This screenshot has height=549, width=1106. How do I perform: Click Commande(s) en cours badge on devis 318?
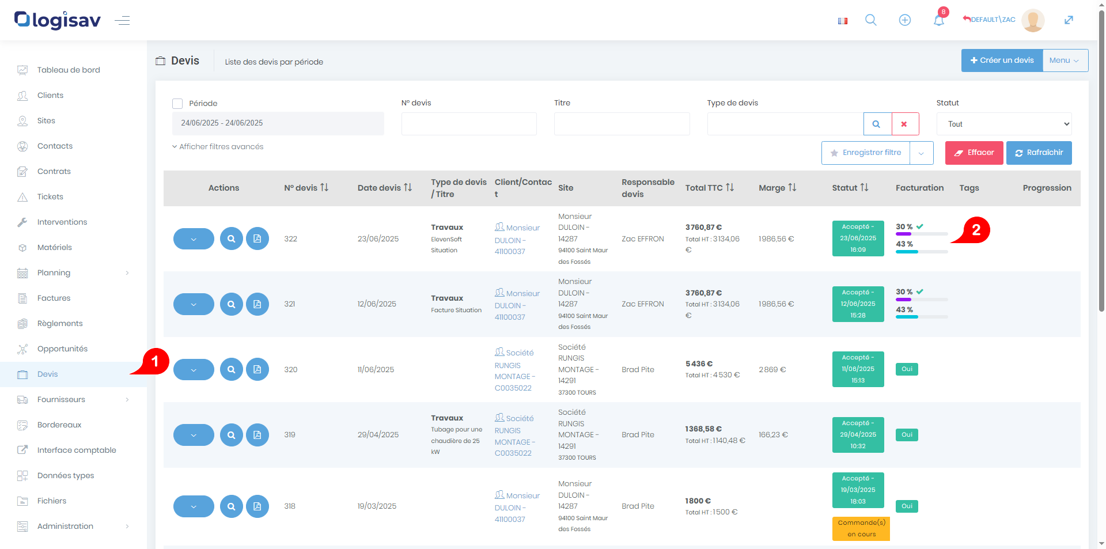[861, 529]
